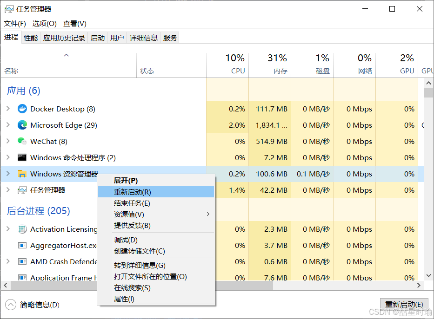Screen dimensions: 434x319
Task: Click the Docker Desktop whale icon
Action: click(22, 109)
